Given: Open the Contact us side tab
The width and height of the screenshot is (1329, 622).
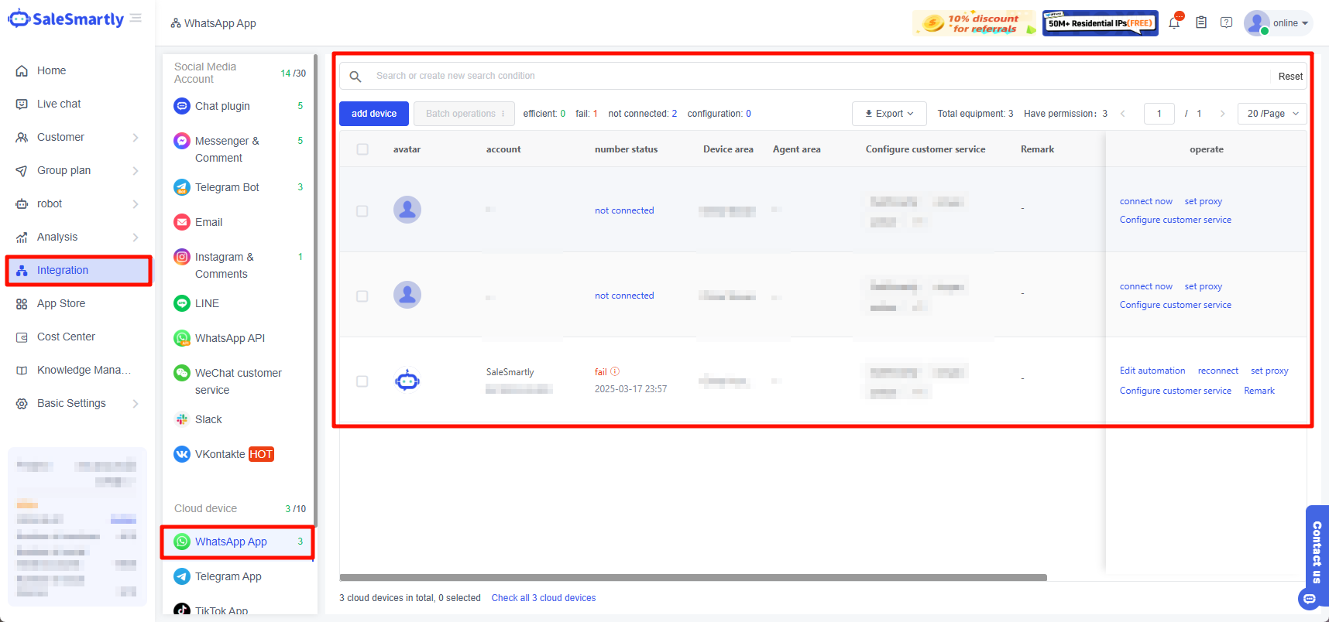Looking at the screenshot, I should click(x=1317, y=553).
